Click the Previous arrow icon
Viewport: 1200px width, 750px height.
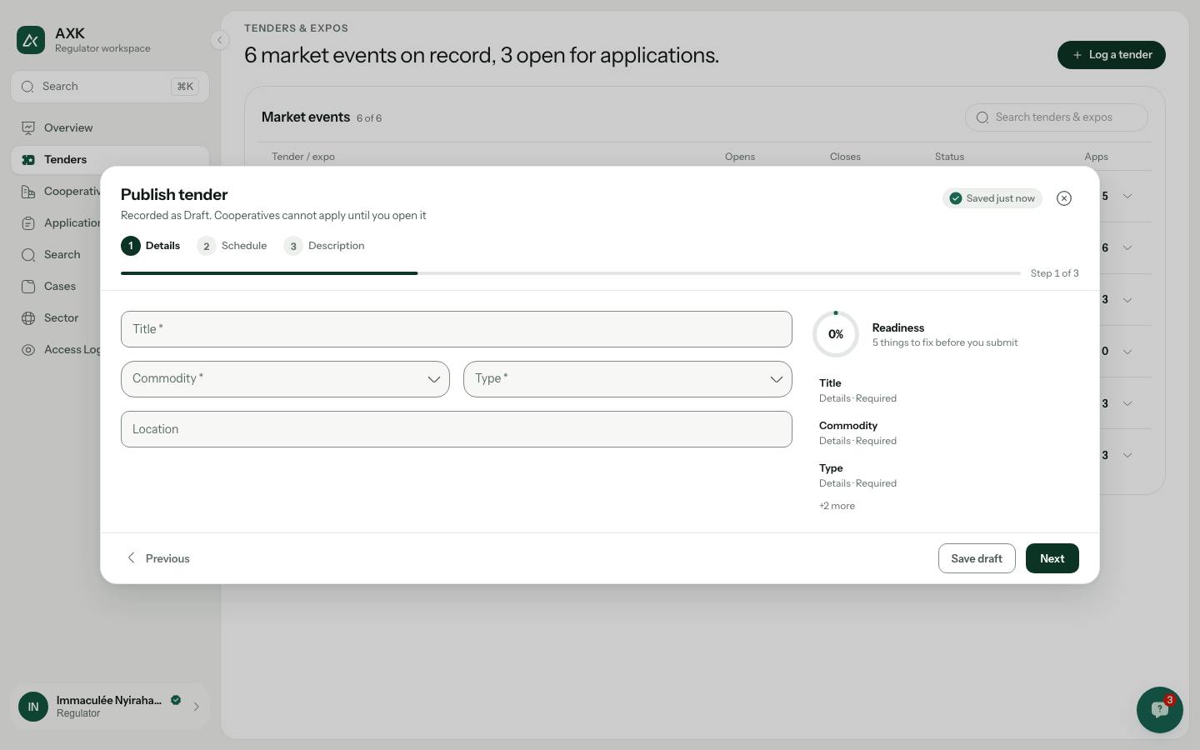pyautogui.click(x=131, y=557)
